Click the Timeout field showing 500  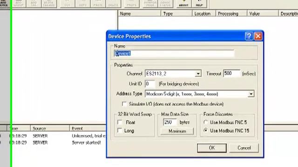232,73
